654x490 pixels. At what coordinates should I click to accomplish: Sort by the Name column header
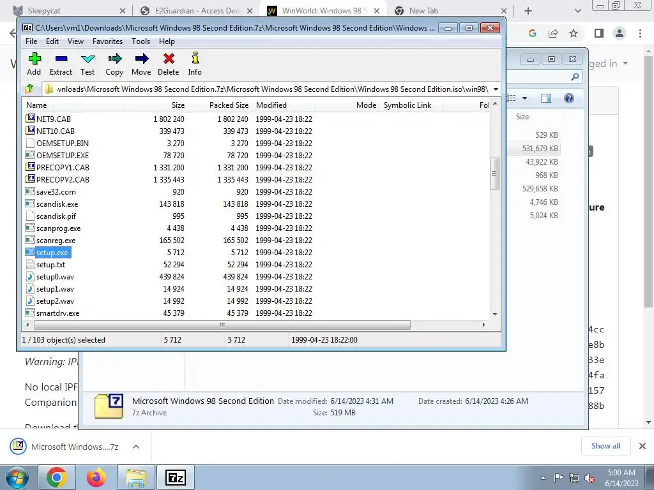73,105
